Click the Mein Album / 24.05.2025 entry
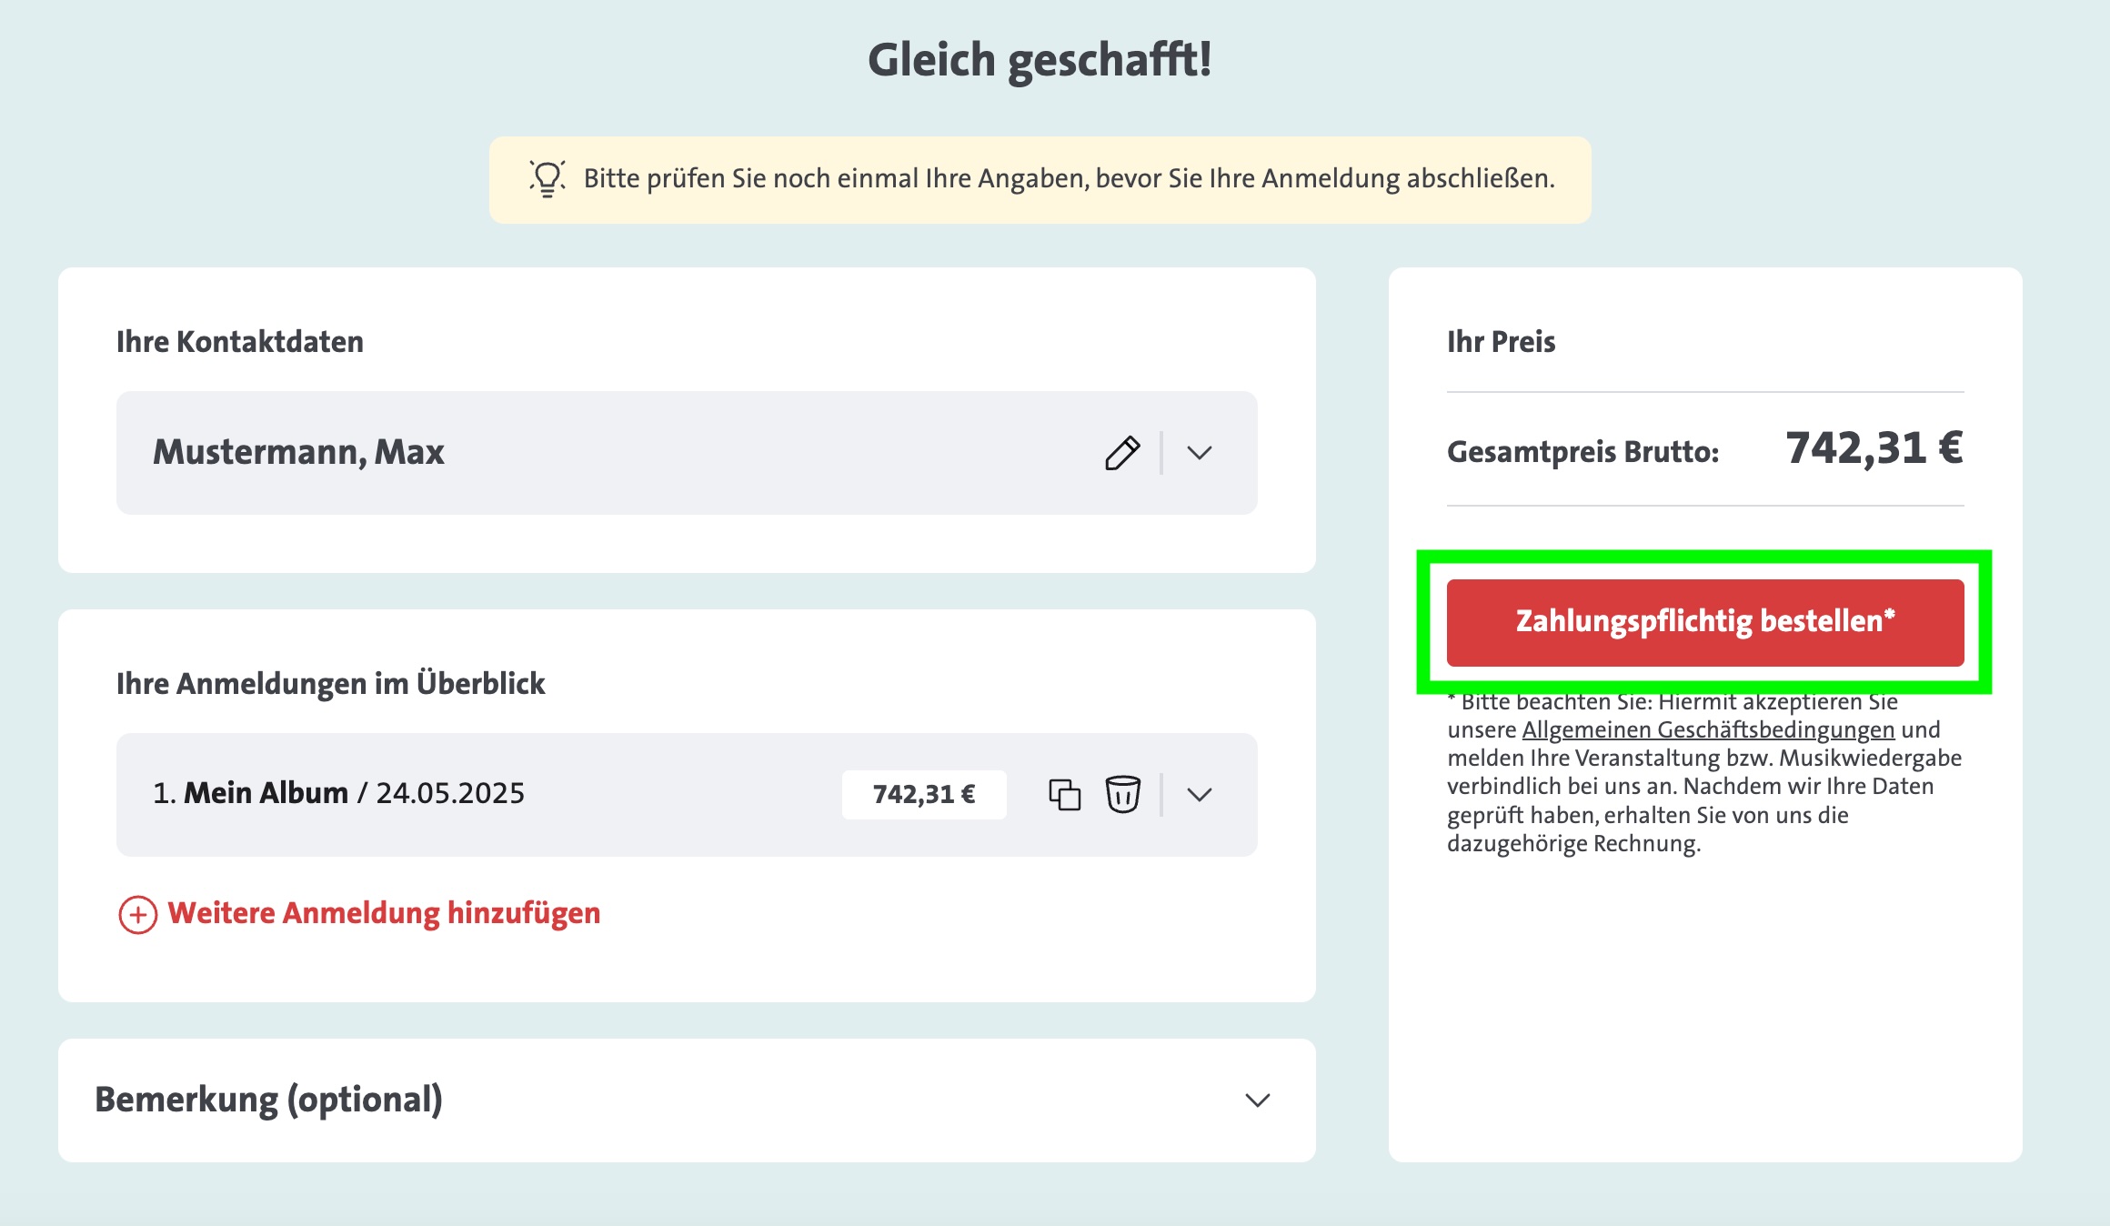The height and width of the screenshot is (1226, 2110). point(338,793)
